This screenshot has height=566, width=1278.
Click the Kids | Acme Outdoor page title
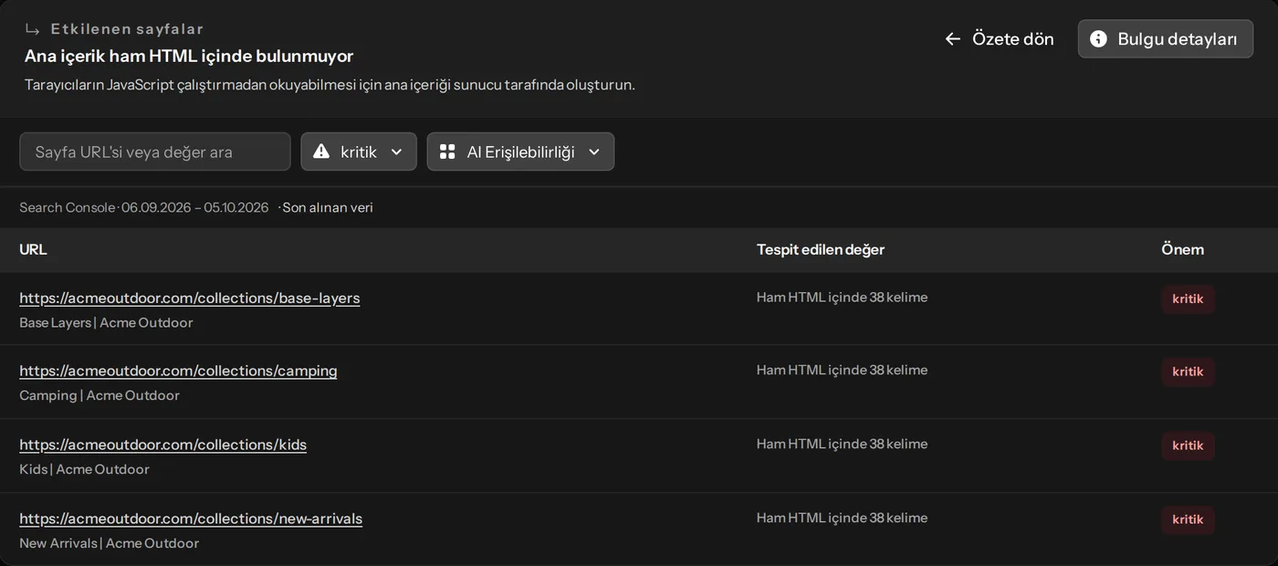pos(84,469)
